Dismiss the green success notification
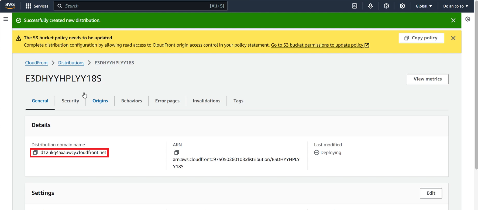Screen dimensions: 478x210 (453, 20)
